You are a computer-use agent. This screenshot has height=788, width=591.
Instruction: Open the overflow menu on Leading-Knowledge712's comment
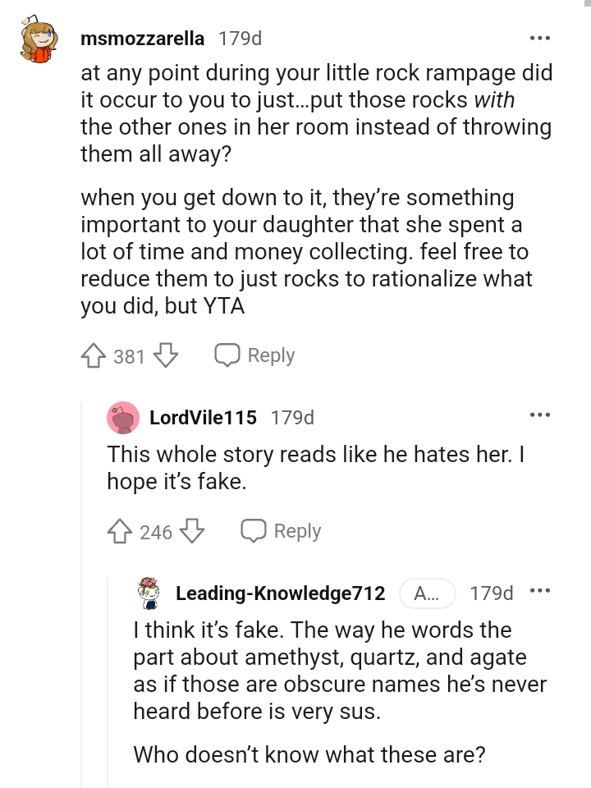[539, 590]
